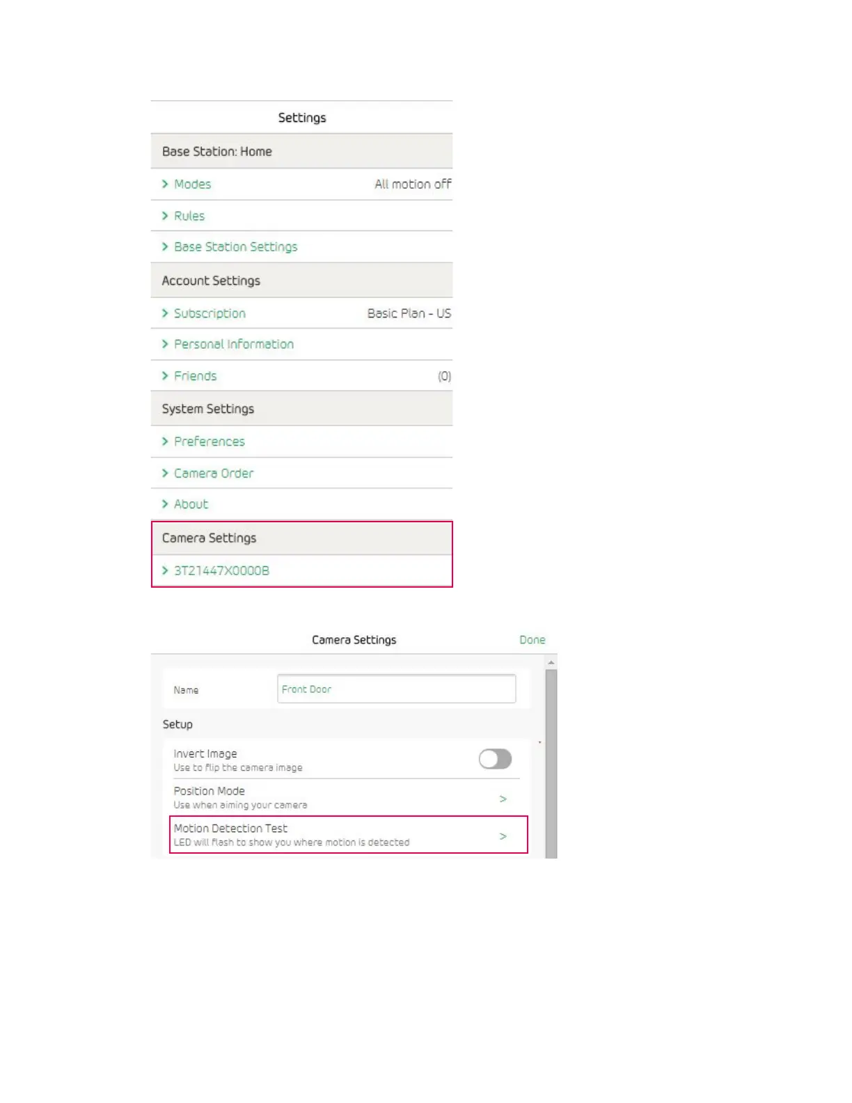
Task: Open the Rules row
Action: [x=301, y=216]
